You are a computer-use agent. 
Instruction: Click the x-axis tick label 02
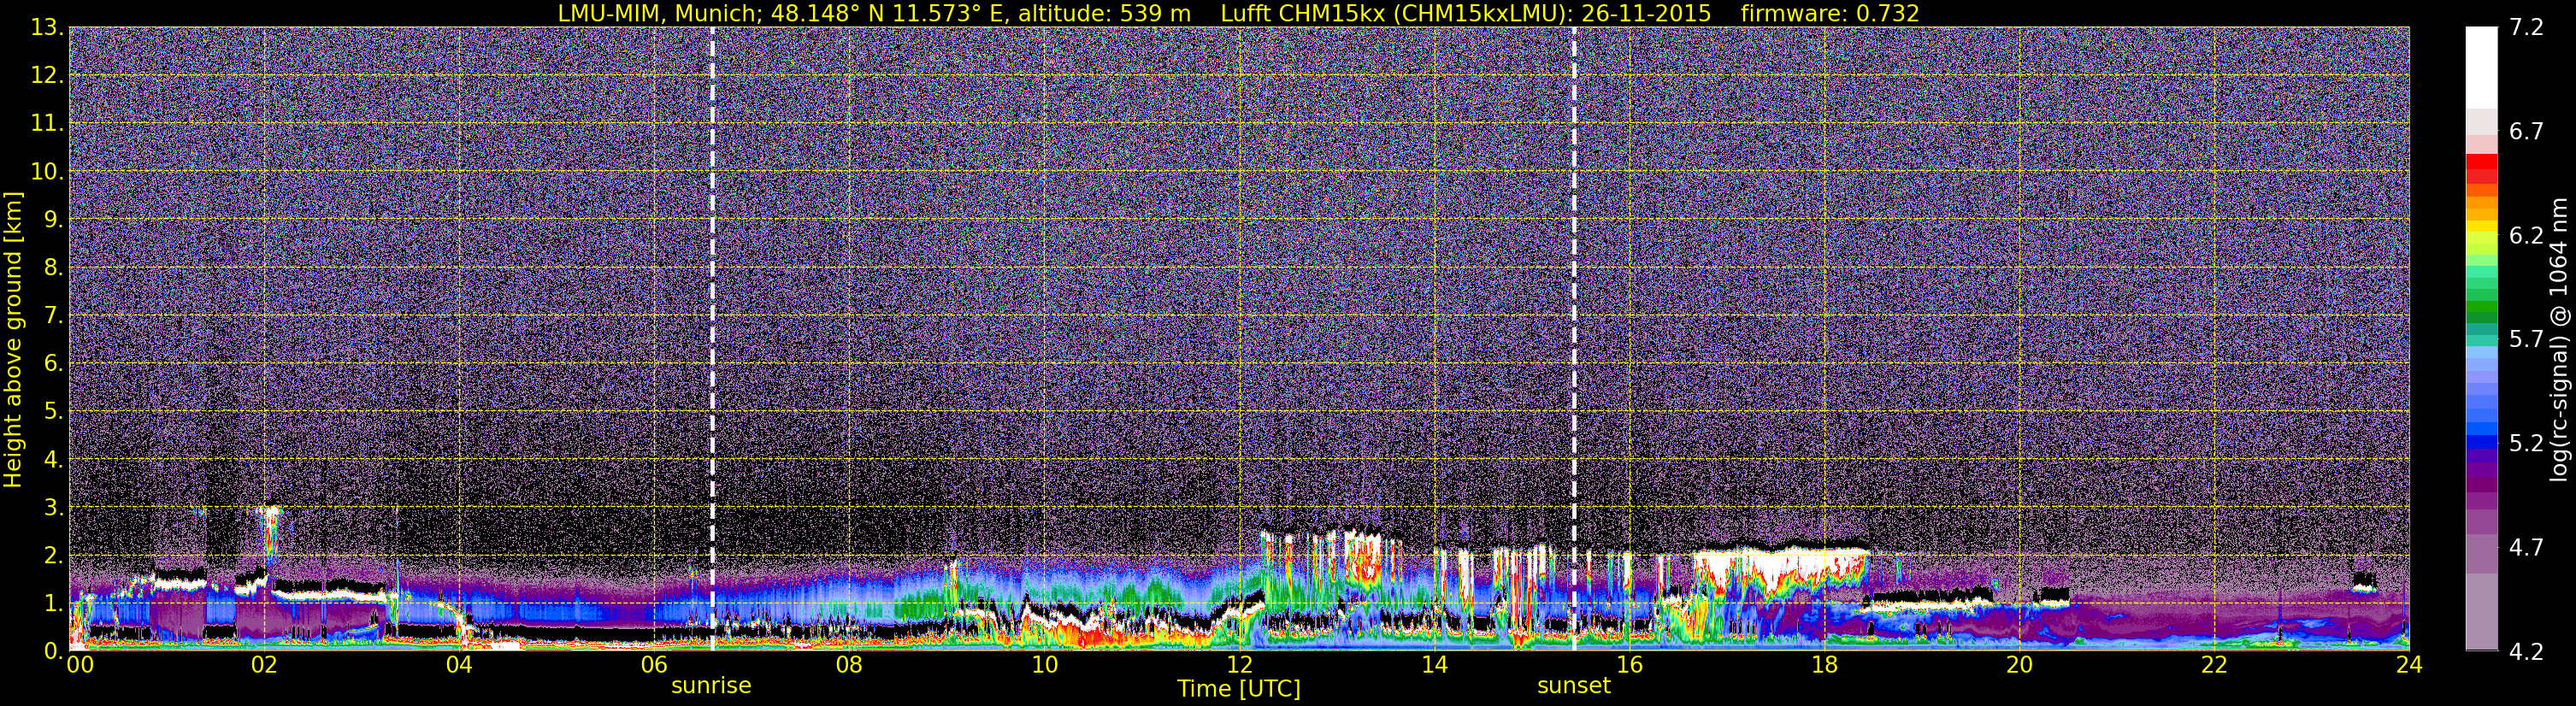(263, 666)
